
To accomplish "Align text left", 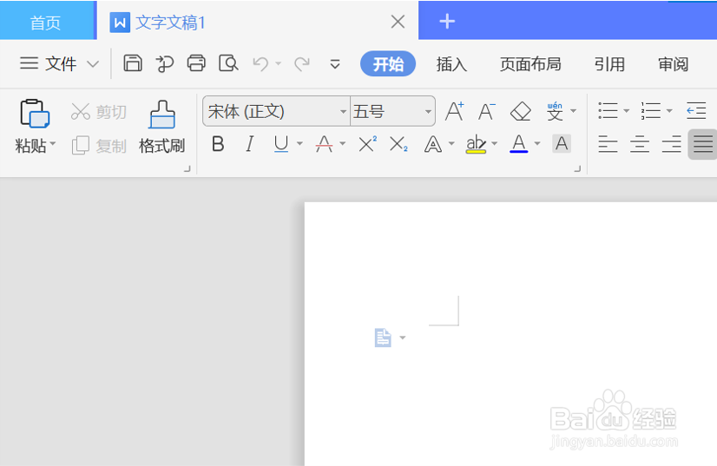I will (x=608, y=145).
